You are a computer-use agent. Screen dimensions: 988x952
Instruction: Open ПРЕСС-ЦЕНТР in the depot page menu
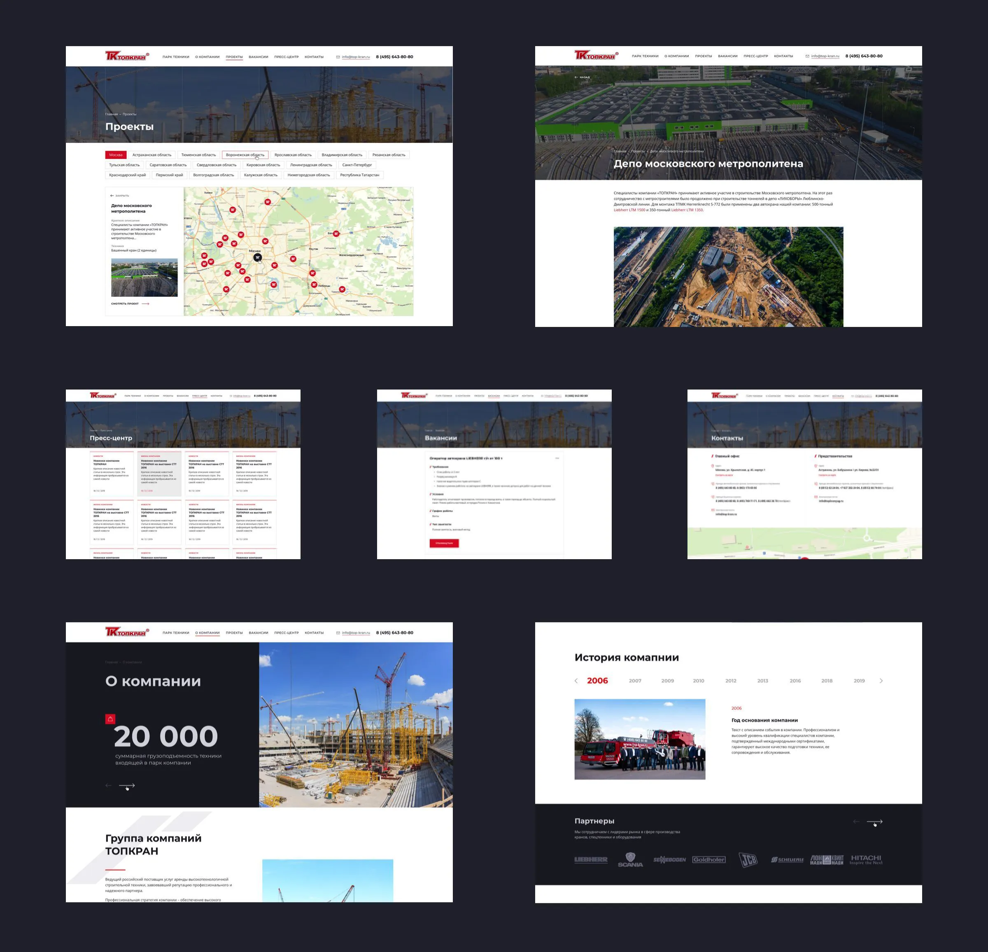[756, 56]
